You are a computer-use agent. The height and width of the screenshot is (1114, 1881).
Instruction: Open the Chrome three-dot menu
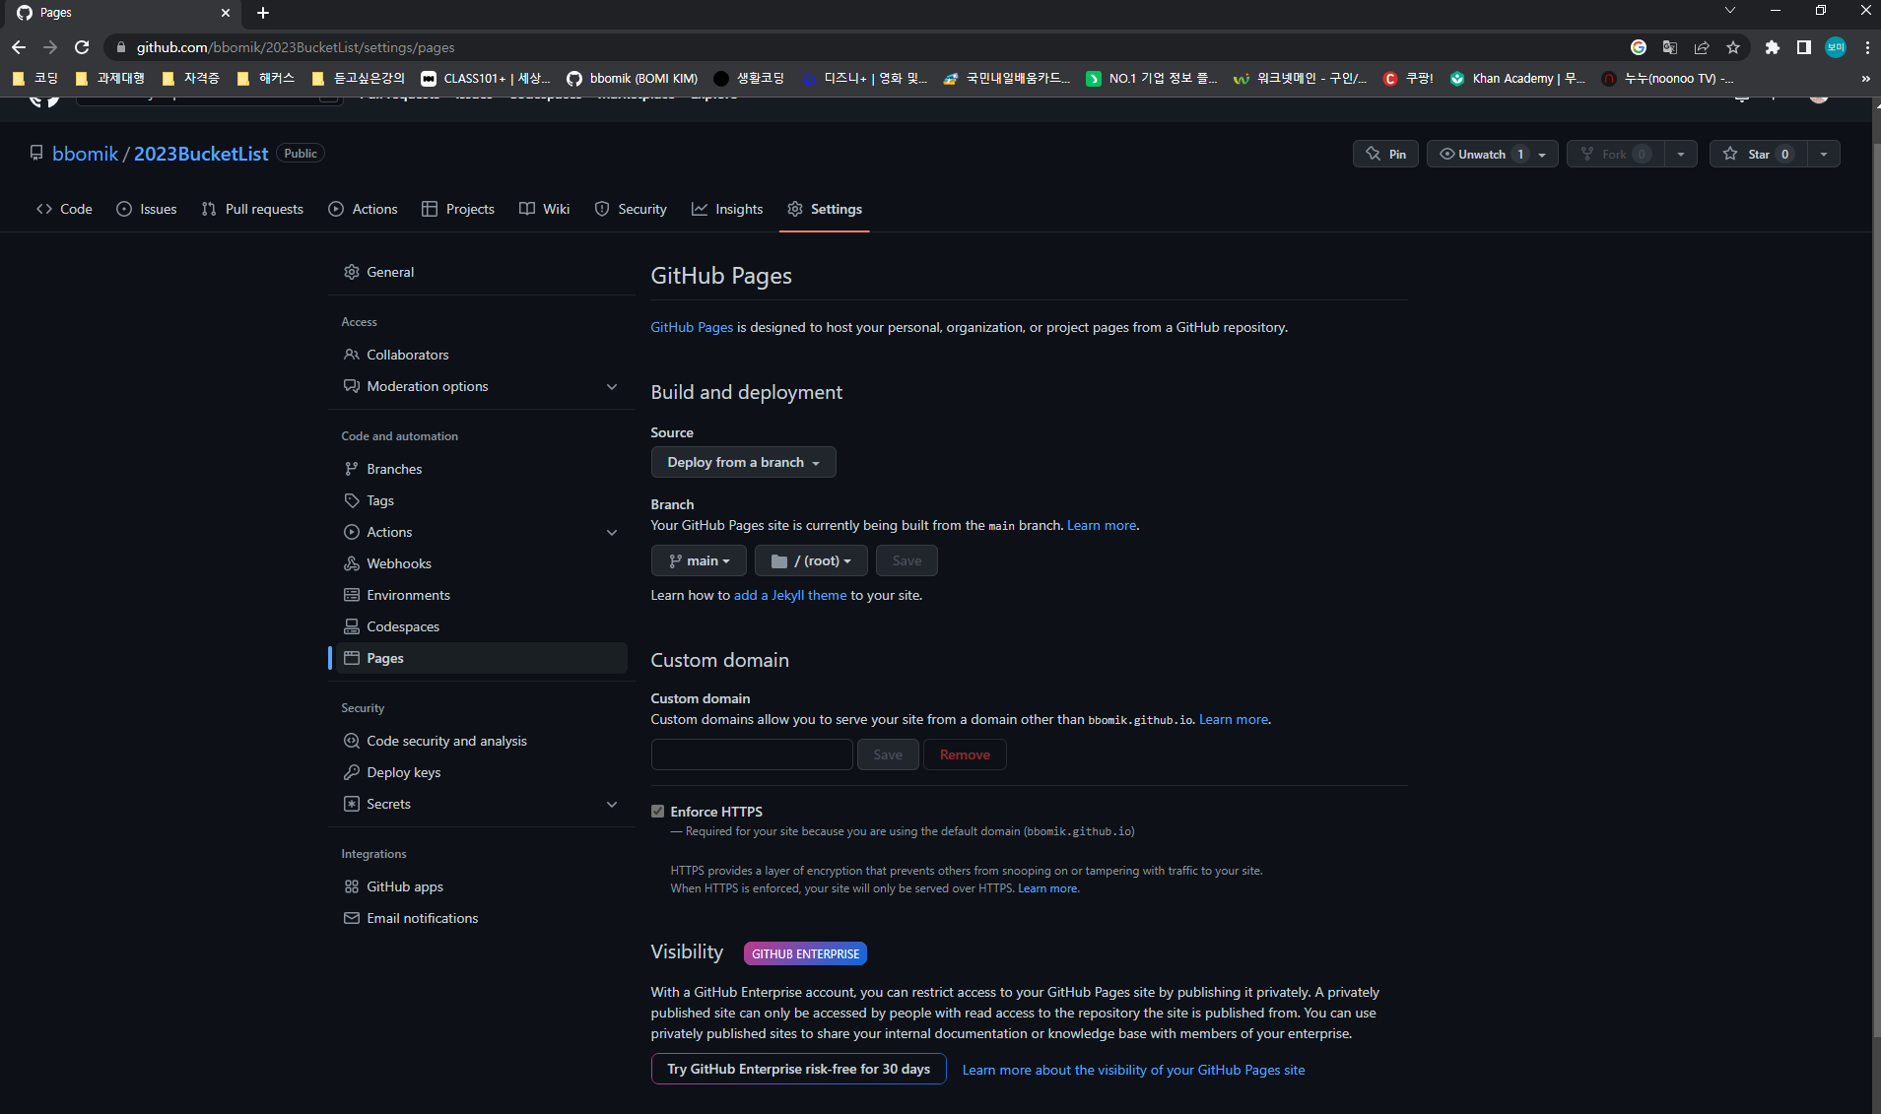click(x=1867, y=47)
